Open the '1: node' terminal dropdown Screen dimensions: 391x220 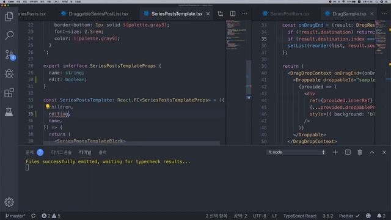pos(296,152)
